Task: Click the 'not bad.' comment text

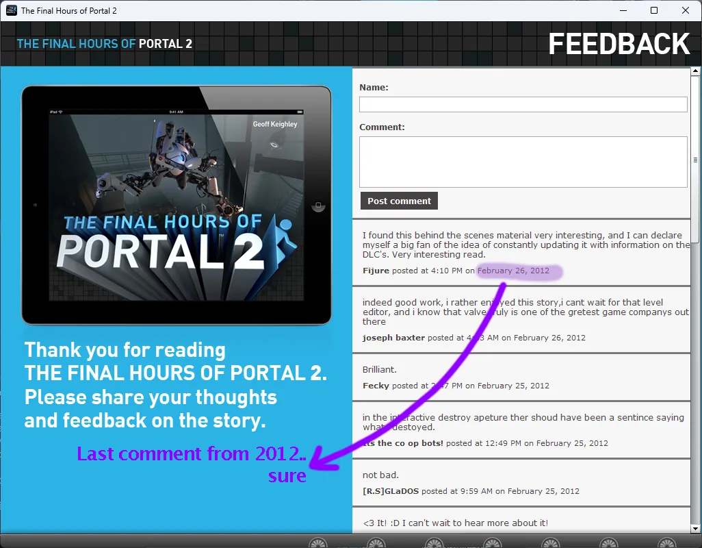Action: click(x=380, y=475)
